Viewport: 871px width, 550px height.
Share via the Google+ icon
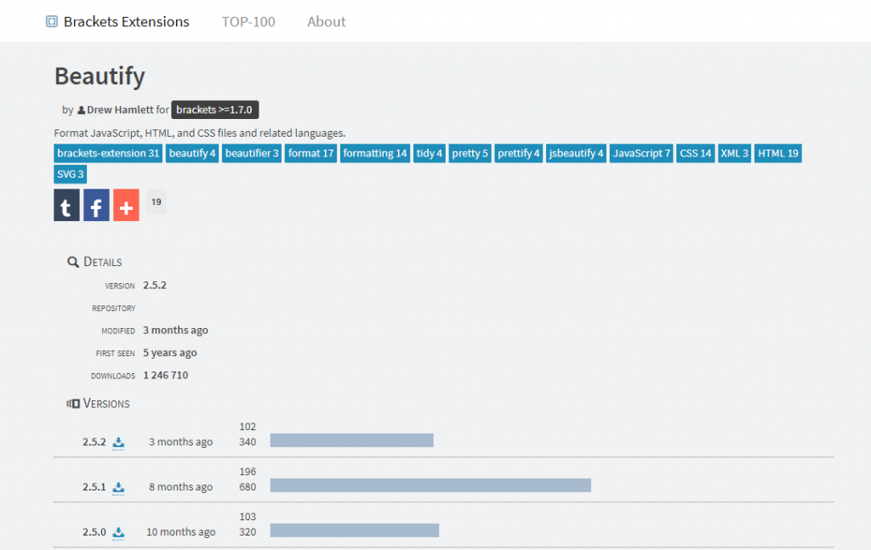(x=126, y=205)
